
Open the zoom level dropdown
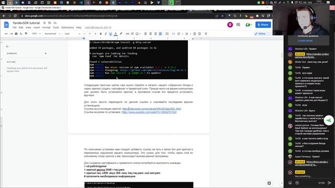(x=36, y=33)
